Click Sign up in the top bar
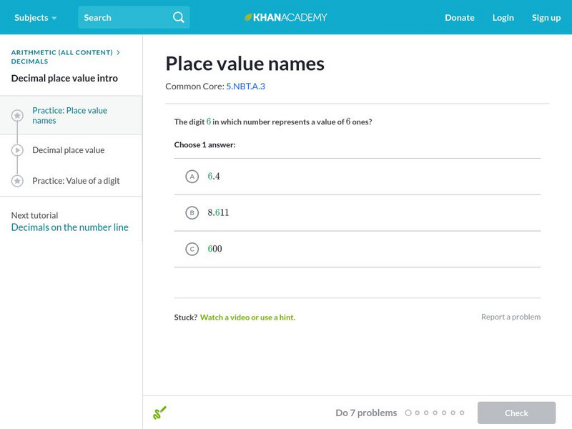Viewport: 572px width, 429px height. pyautogui.click(x=546, y=17)
